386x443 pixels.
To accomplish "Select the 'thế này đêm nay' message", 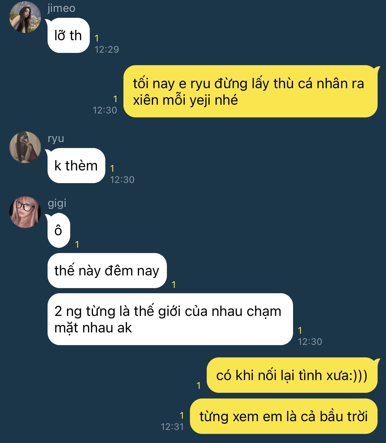I will click(x=107, y=270).
